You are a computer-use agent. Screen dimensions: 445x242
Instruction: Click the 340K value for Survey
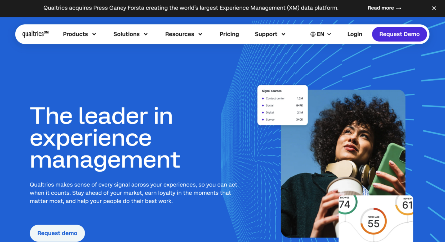[300, 120]
